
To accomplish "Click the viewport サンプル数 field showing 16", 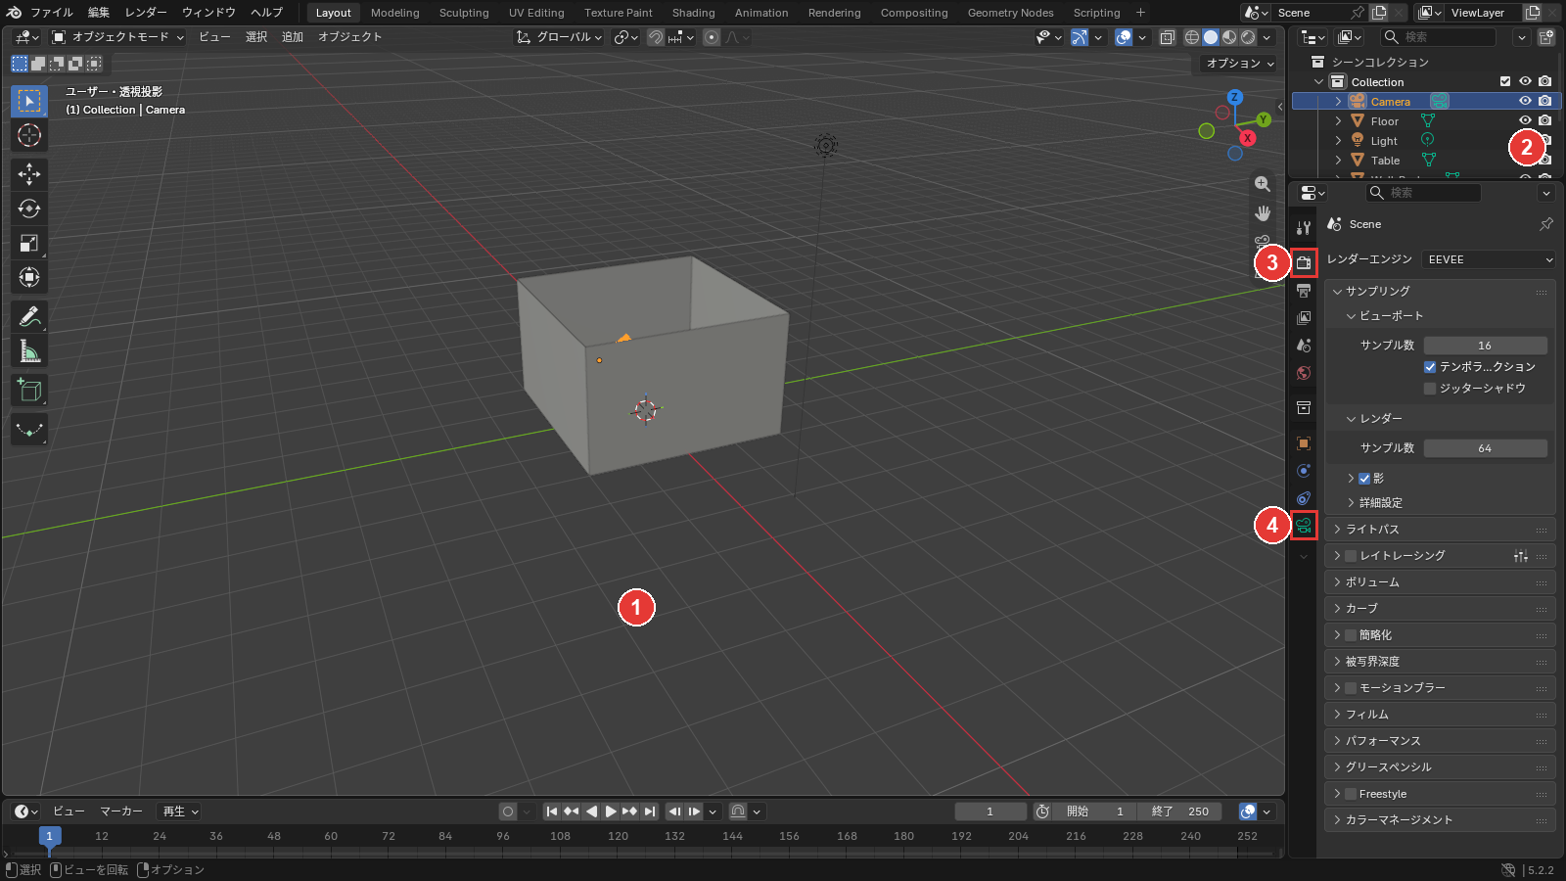I will pyautogui.click(x=1485, y=346).
